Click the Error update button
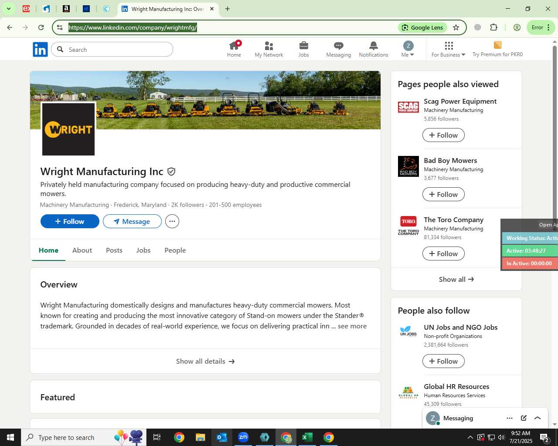This screenshot has height=446, width=558. click(x=541, y=27)
